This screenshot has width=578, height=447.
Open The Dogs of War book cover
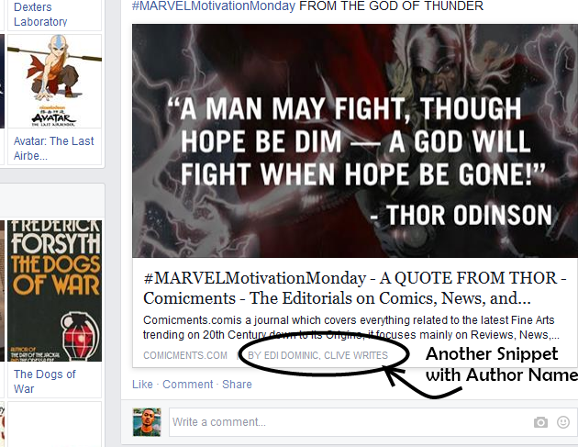point(54,291)
